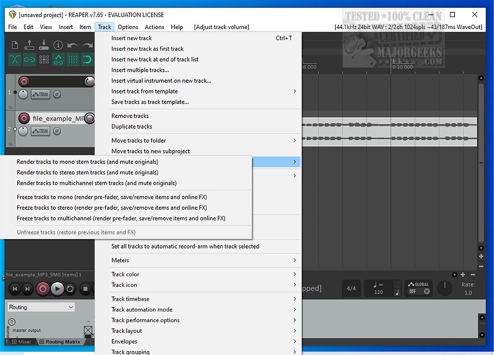Click the Redo arrow icon
The image size is (494, 355).
coord(87,45)
